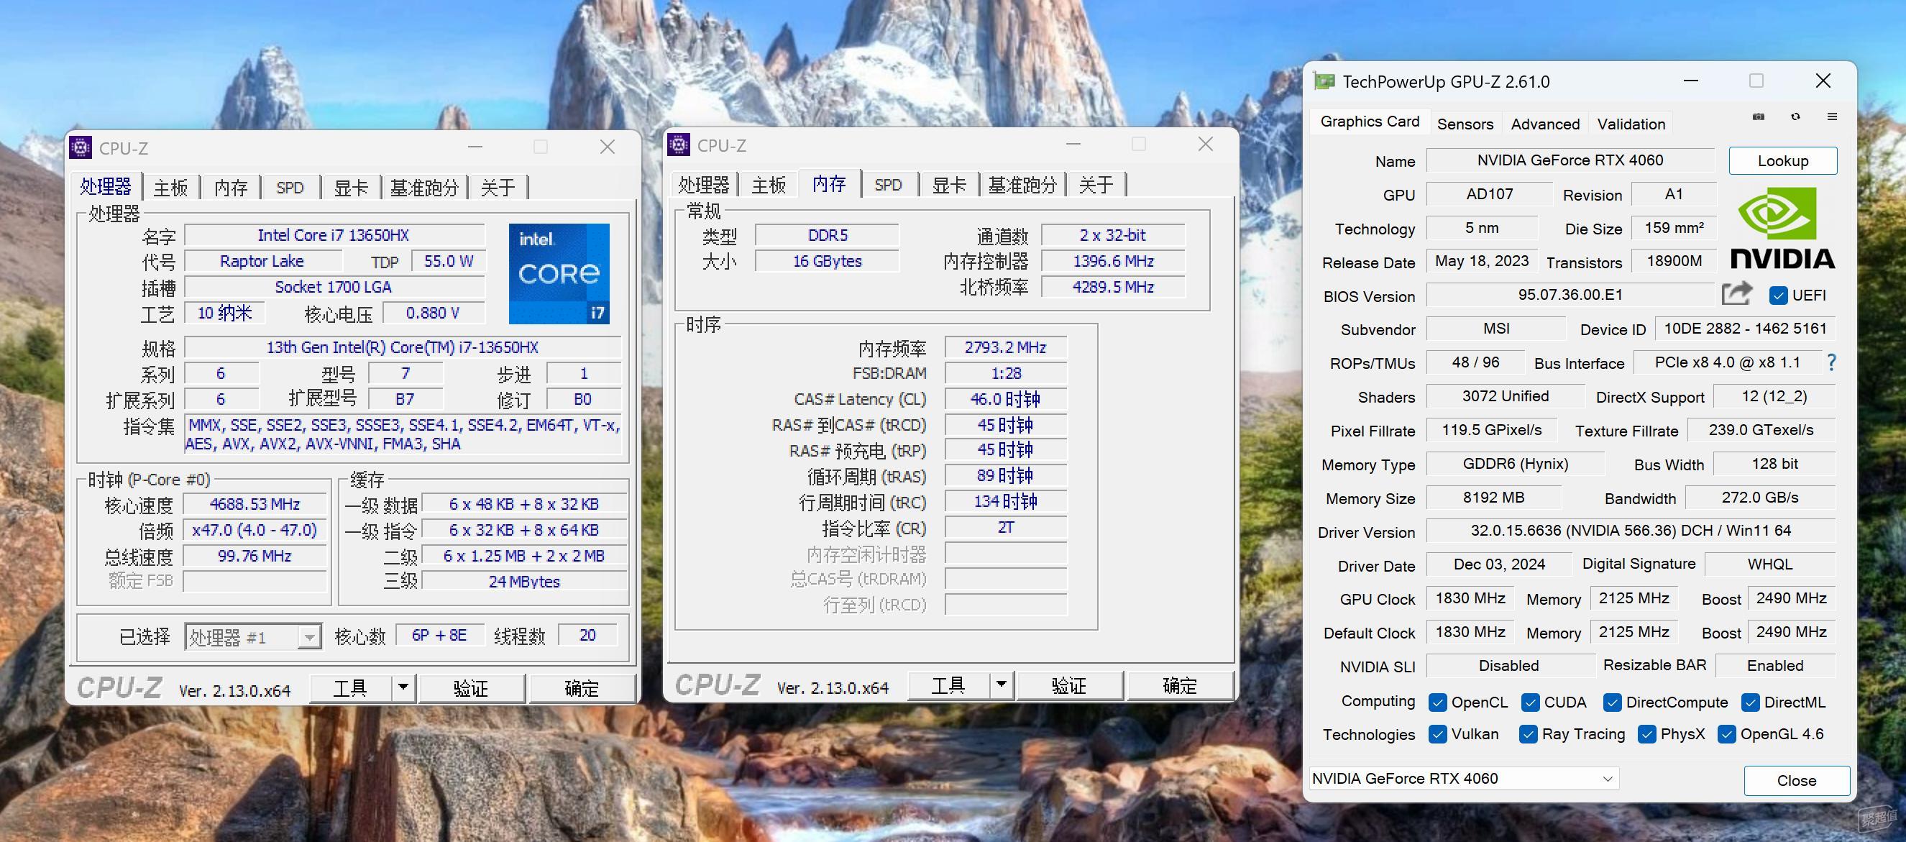Click the Lookup button in GPU-Z
The height and width of the screenshot is (842, 1906).
[1782, 160]
